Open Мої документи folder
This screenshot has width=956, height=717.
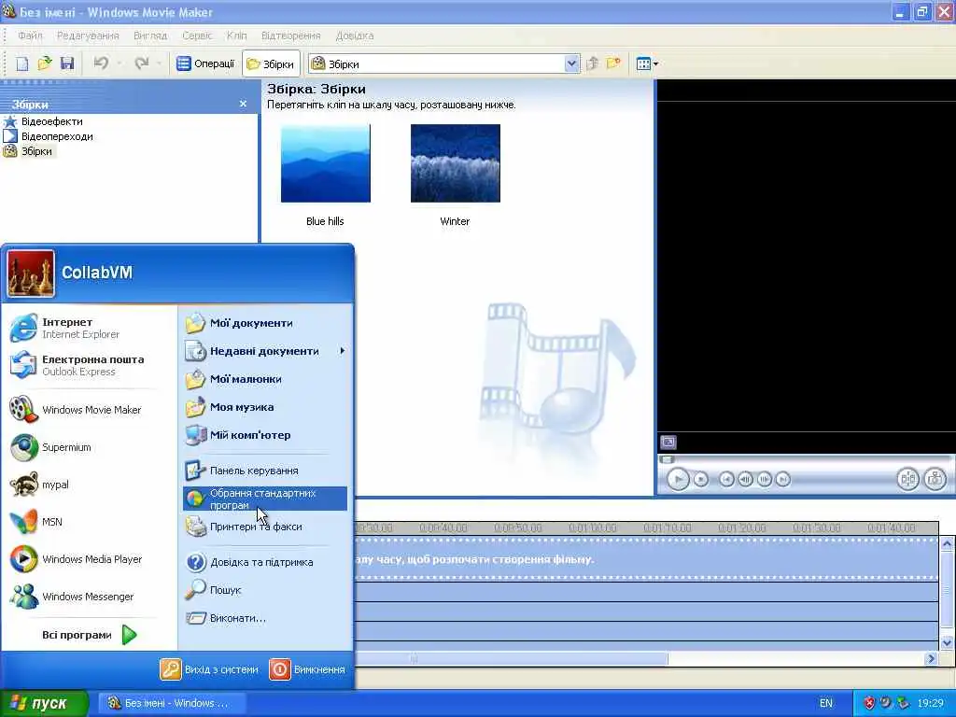[x=265, y=323]
